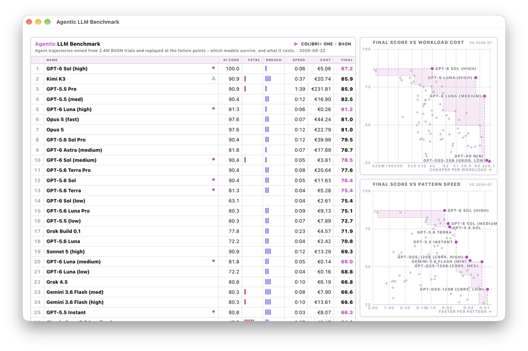Click the download icon in Kimi K3 row
This screenshot has height=351, width=528.
pos(213,78)
